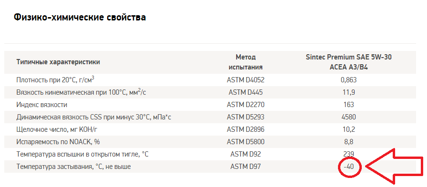Select the Индекс вязкости row label
The height and width of the screenshot is (187, 427).
click(x=42, y=105)
